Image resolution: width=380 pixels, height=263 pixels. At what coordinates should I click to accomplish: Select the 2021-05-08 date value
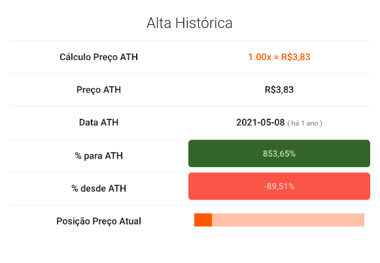(x=260, y=123)
